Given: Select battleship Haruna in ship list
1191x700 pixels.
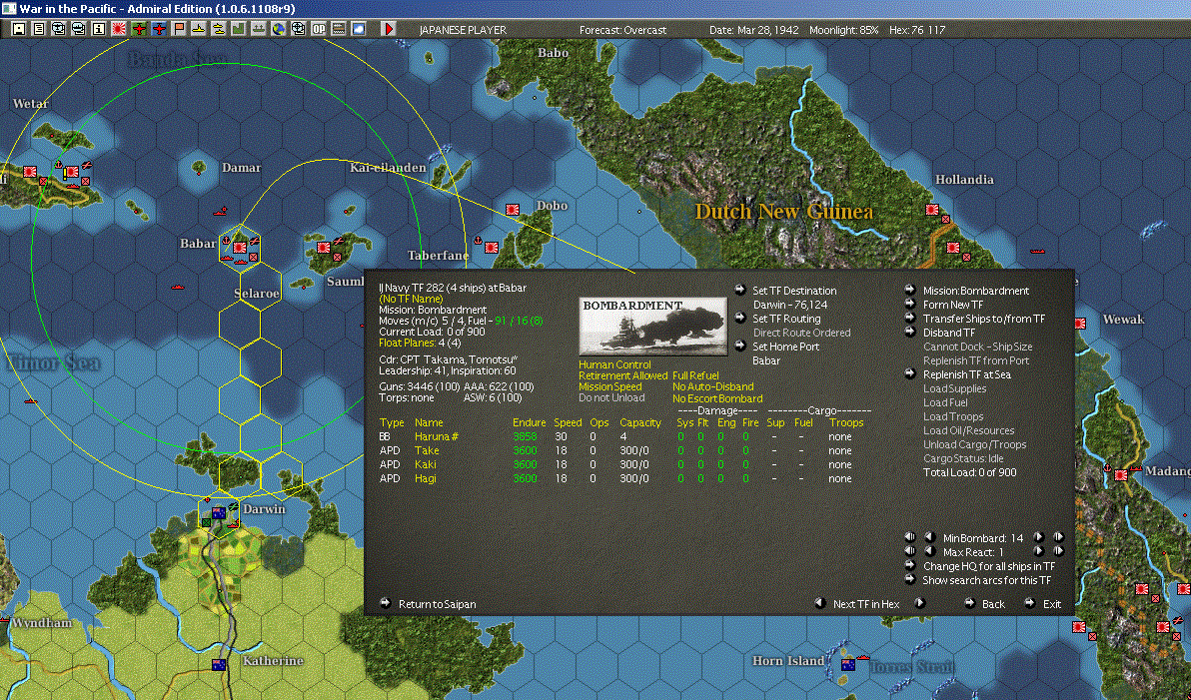Looking at the screenshot, I should coord(436,436).
